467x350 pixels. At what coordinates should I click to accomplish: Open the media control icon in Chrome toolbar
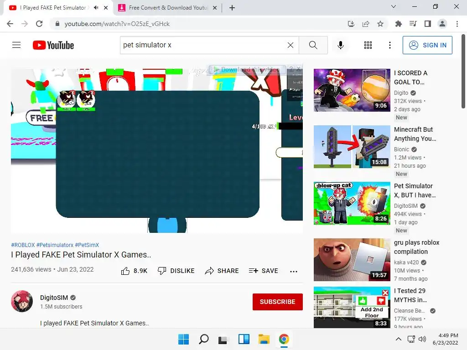coord(413,24)
